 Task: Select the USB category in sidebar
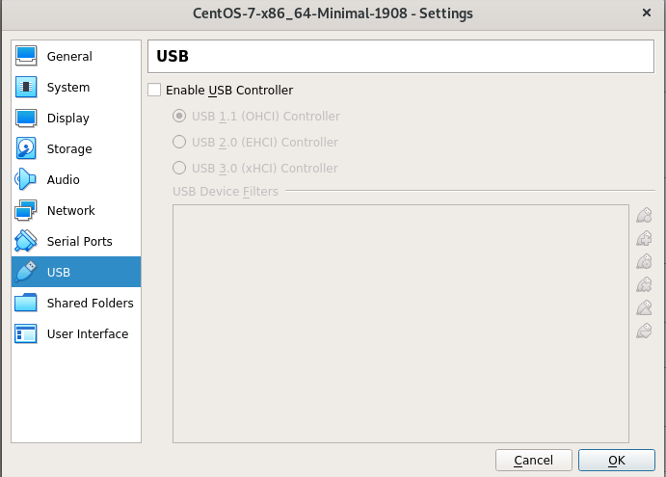click(x=76, y=272)
